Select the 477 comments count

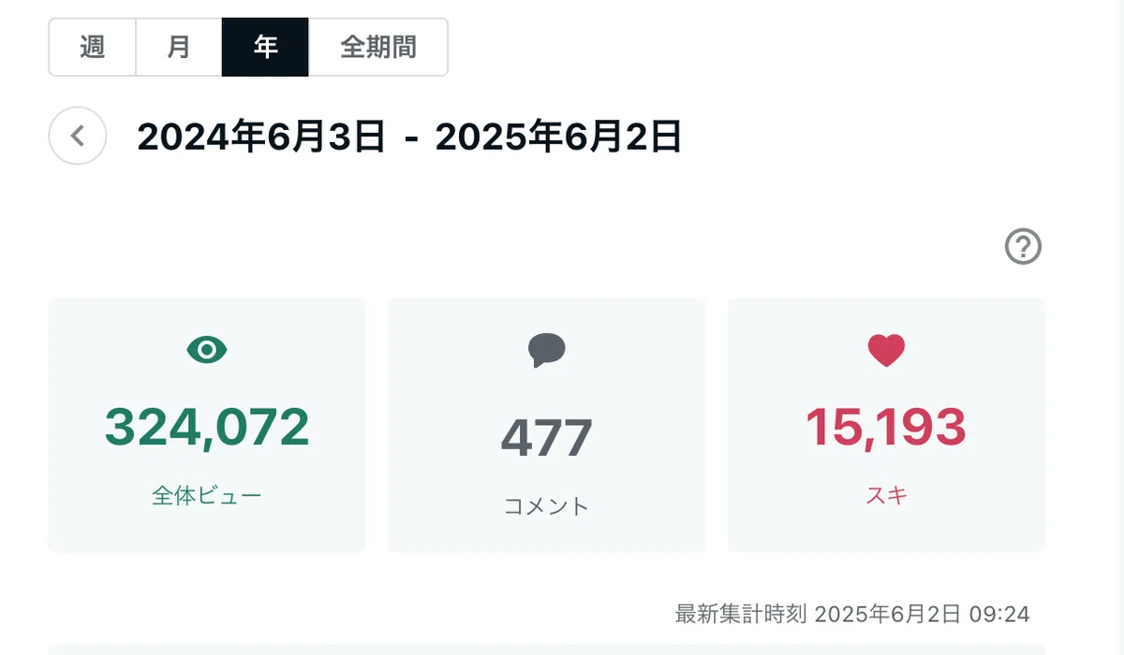point(547,437)
